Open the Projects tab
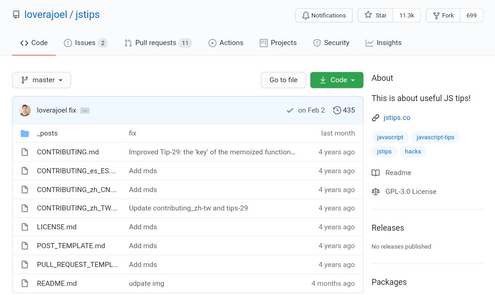 coord(278,43)
